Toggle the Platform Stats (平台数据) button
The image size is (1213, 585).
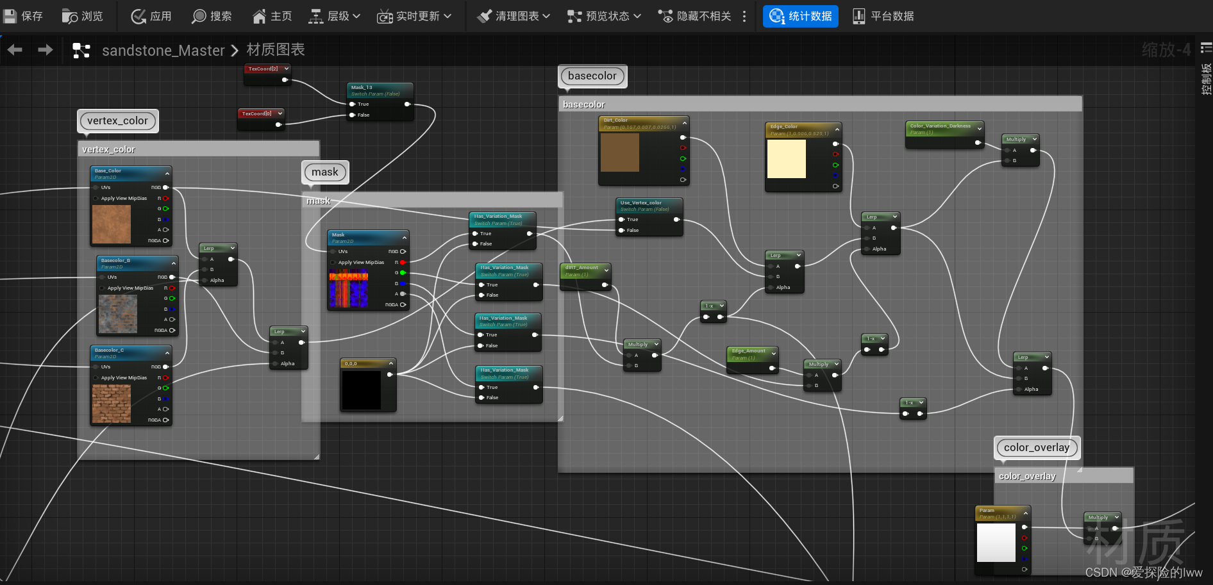pos(883,16)
